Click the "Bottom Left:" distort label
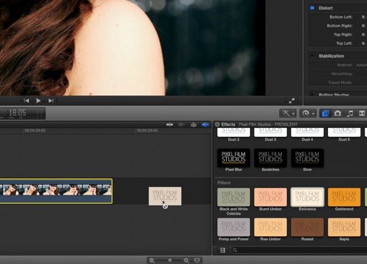Image resolution: width=367 pixels, height=264 pixels. [x=341, y=16]
